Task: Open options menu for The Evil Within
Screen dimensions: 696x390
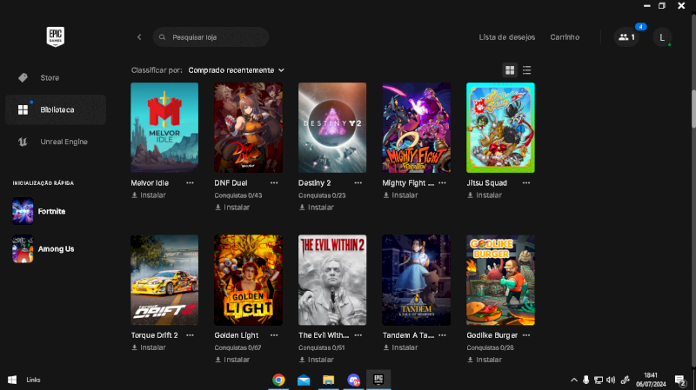Action: tap(358, 335)
